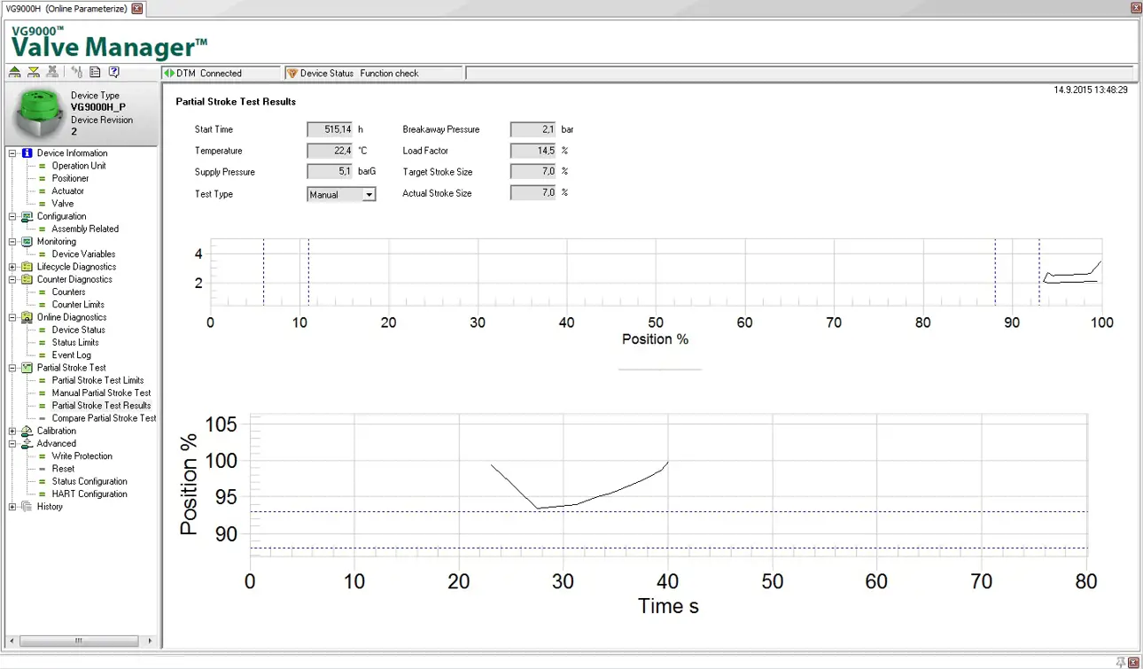Click the blue Device Information icon
Viewport: 1143px width, 669px height.
click(27, 153)
